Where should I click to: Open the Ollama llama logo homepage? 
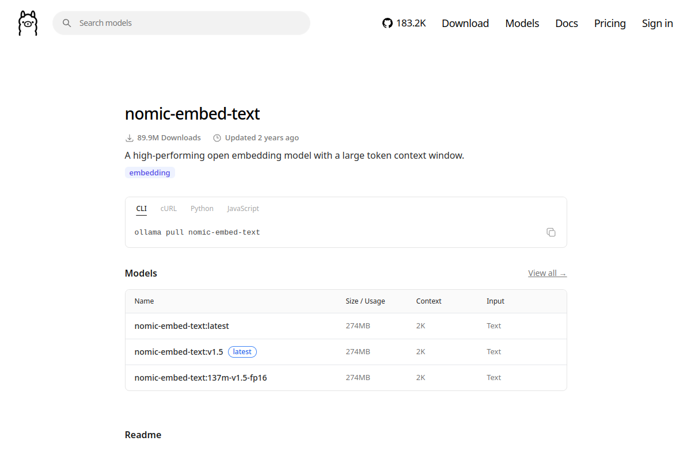click(x=28, y=23)
